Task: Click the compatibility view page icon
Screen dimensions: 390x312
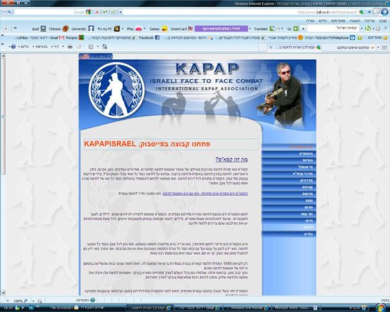Action: 113,12
